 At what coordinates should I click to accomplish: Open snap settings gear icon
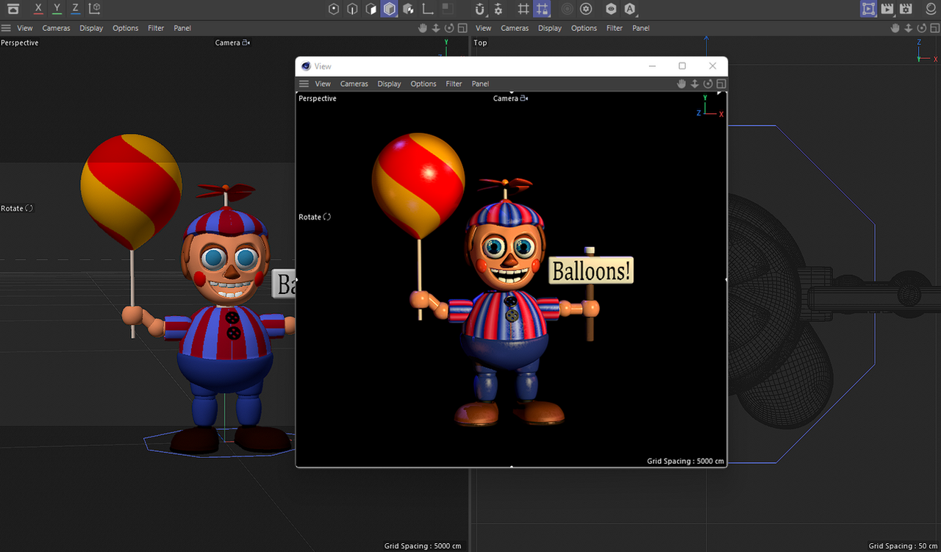click(x=498, y=9)
